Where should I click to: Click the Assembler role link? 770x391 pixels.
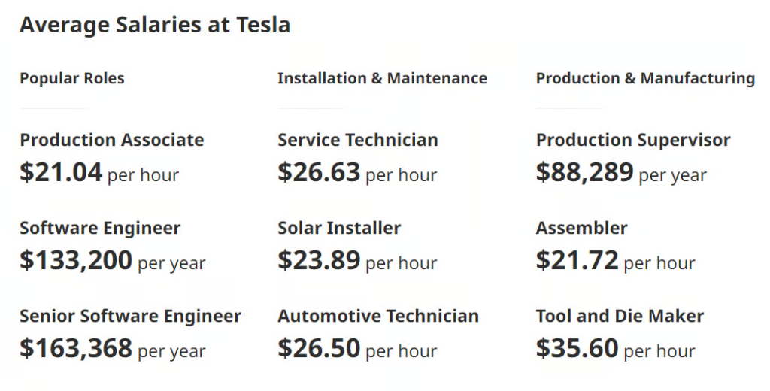pyautogui.click(x=581, y=228)
